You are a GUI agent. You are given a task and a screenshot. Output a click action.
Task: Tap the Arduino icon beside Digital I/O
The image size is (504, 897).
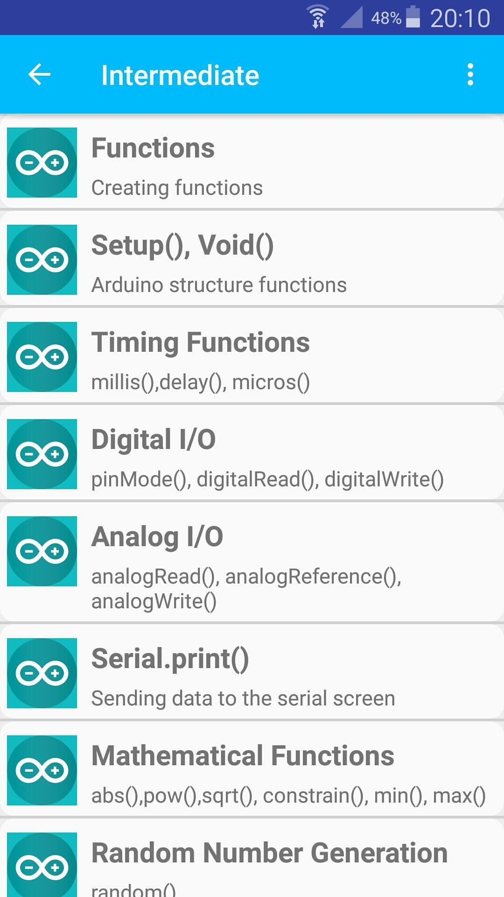click(42, 454)
